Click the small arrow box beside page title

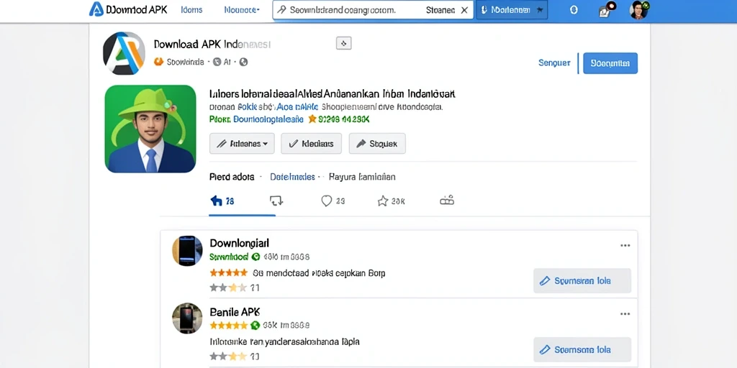coord(343,44)
